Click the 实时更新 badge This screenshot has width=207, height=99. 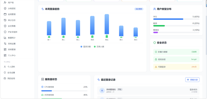point(139,9)
